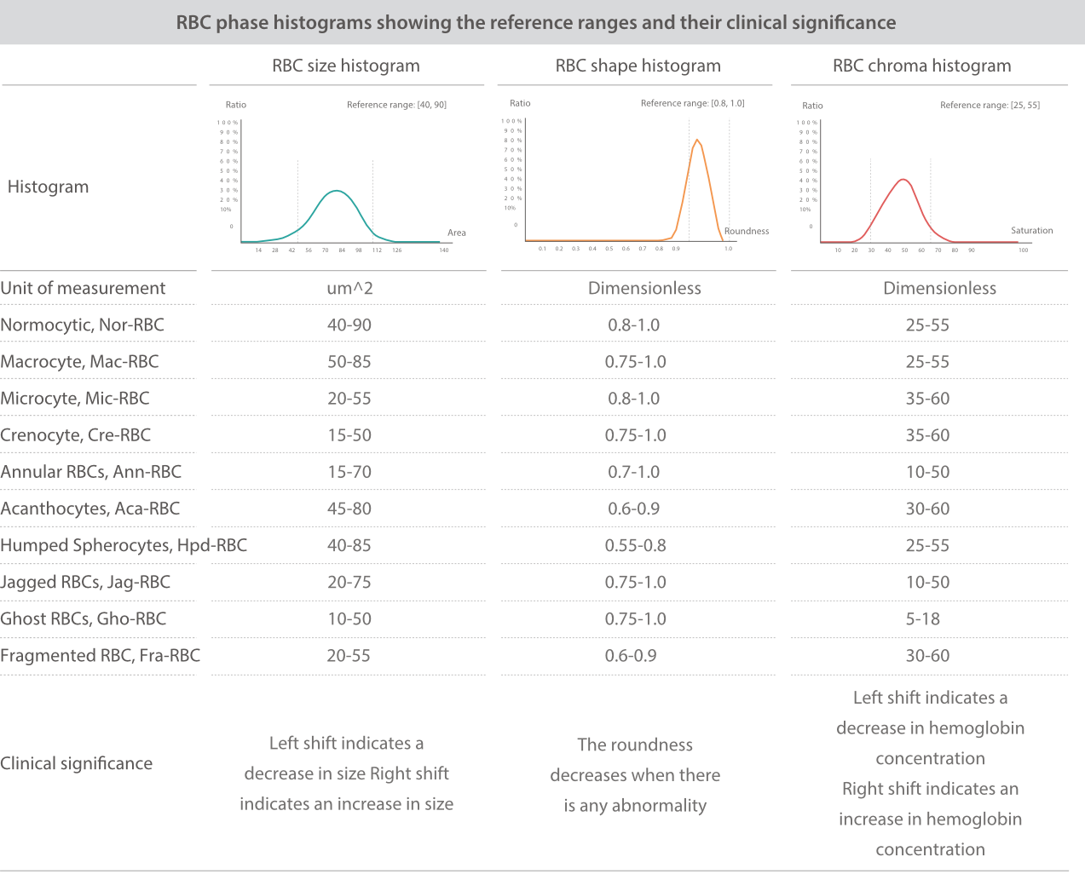Click the Unit of measurement row label
This screenshot has height=874, width=1085.
pyautogui.click(x=84, y=289)
